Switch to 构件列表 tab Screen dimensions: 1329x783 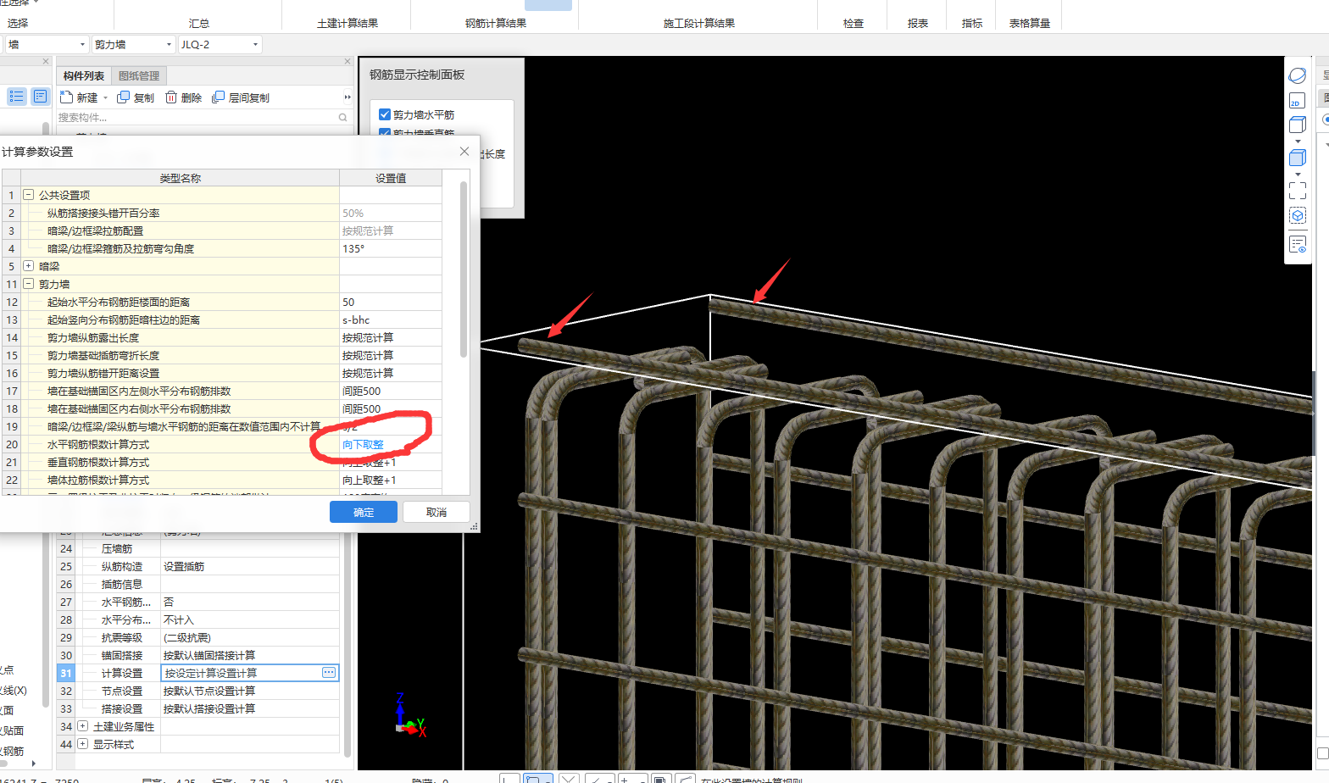pyautogui.click(x=83, y=75)
